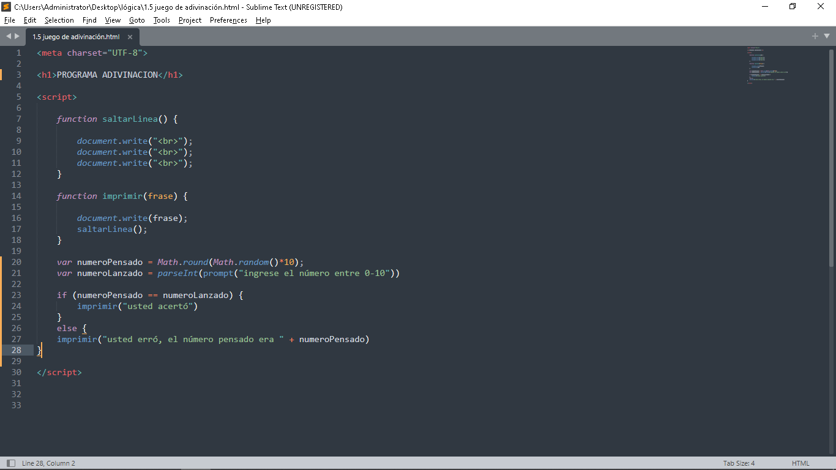
Task: Place cursor on meta charset line
Action: pos(92,53)
